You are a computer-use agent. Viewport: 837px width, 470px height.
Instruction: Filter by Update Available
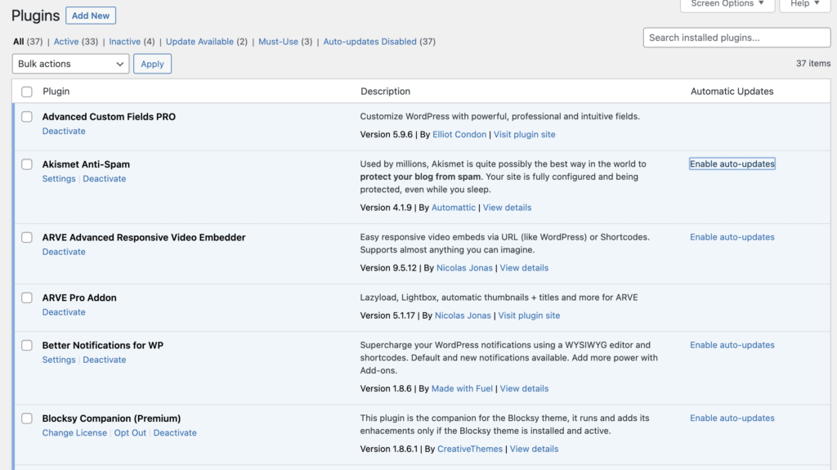[x=199, y=42]
